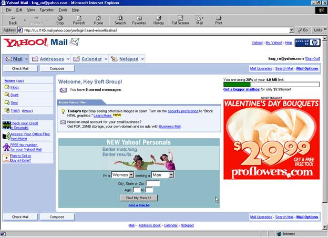Screen dimensions: 328x238
Task: Click the Yahoo! Mail logo
Action: coord(42,42)
